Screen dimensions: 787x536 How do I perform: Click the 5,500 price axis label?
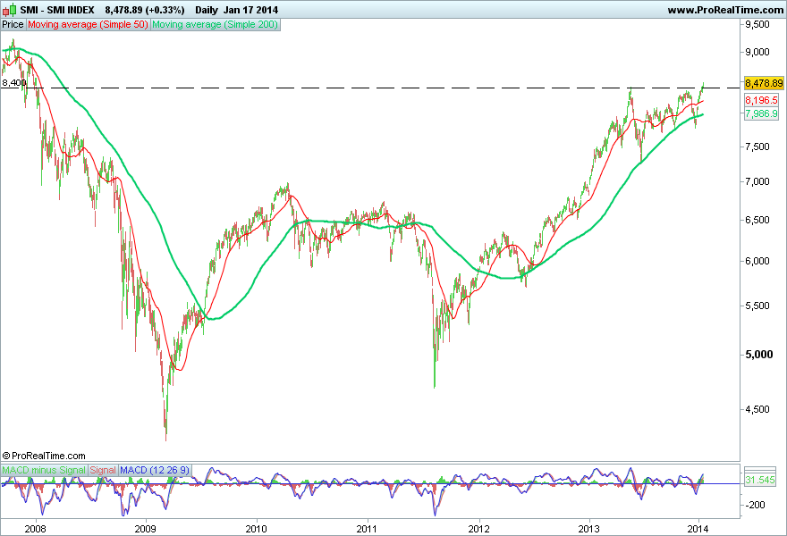tap(757, 306)
